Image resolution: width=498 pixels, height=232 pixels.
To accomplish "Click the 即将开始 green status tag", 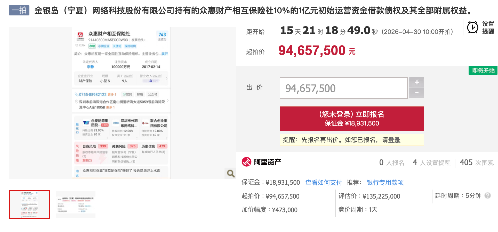I will tap(483, 70).
